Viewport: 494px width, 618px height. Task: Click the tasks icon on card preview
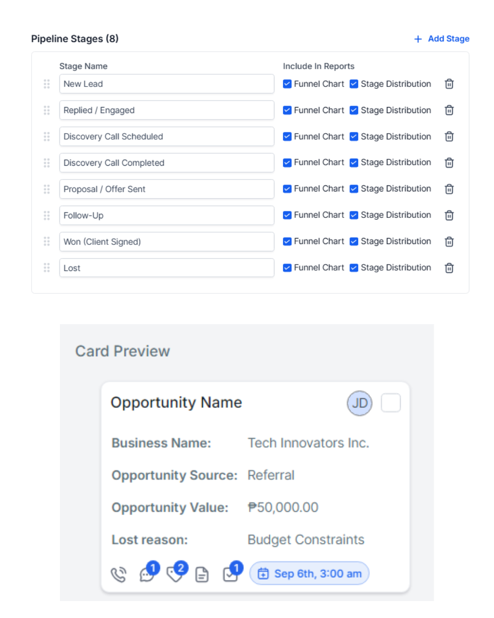(231, 574)
